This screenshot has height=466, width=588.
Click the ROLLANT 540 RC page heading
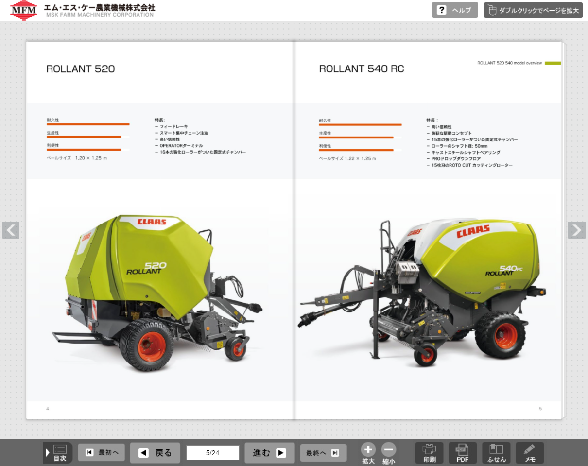(362, 69)
